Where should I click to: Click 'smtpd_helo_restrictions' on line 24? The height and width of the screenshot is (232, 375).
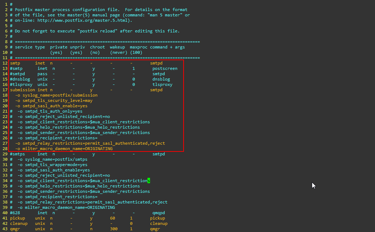coord(54,127)
